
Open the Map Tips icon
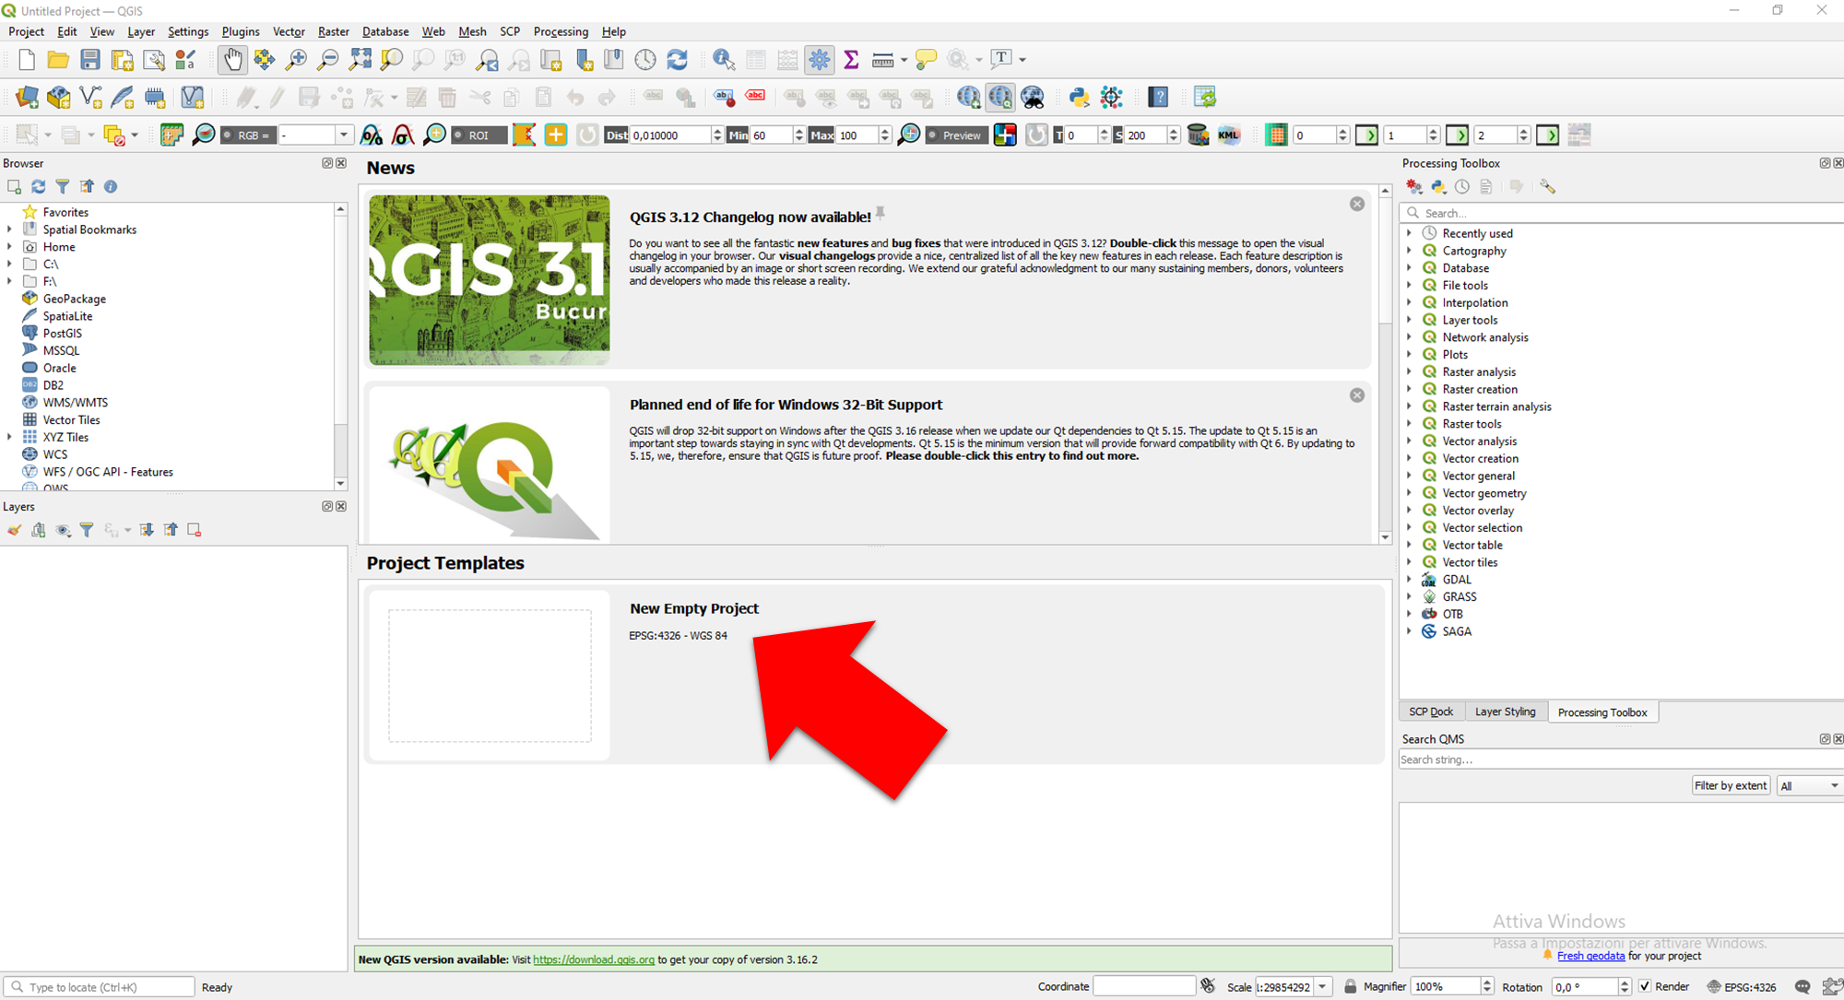coord(926,60)
